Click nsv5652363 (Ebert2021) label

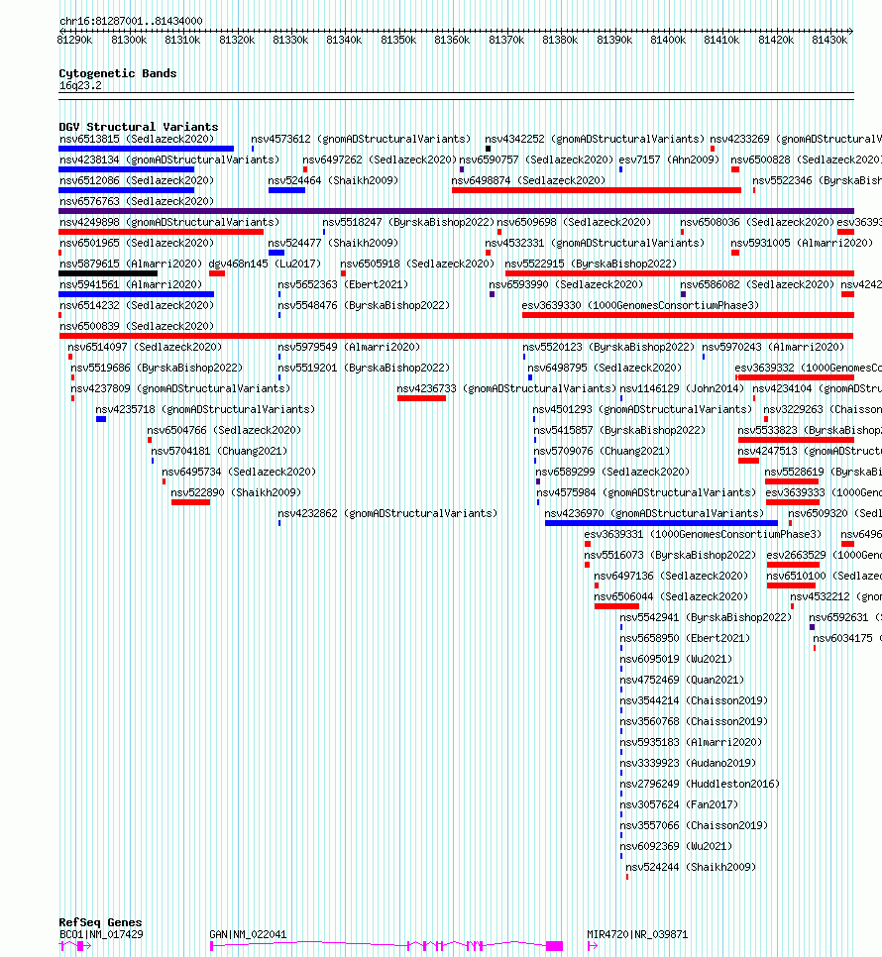[x=343, y=284]
